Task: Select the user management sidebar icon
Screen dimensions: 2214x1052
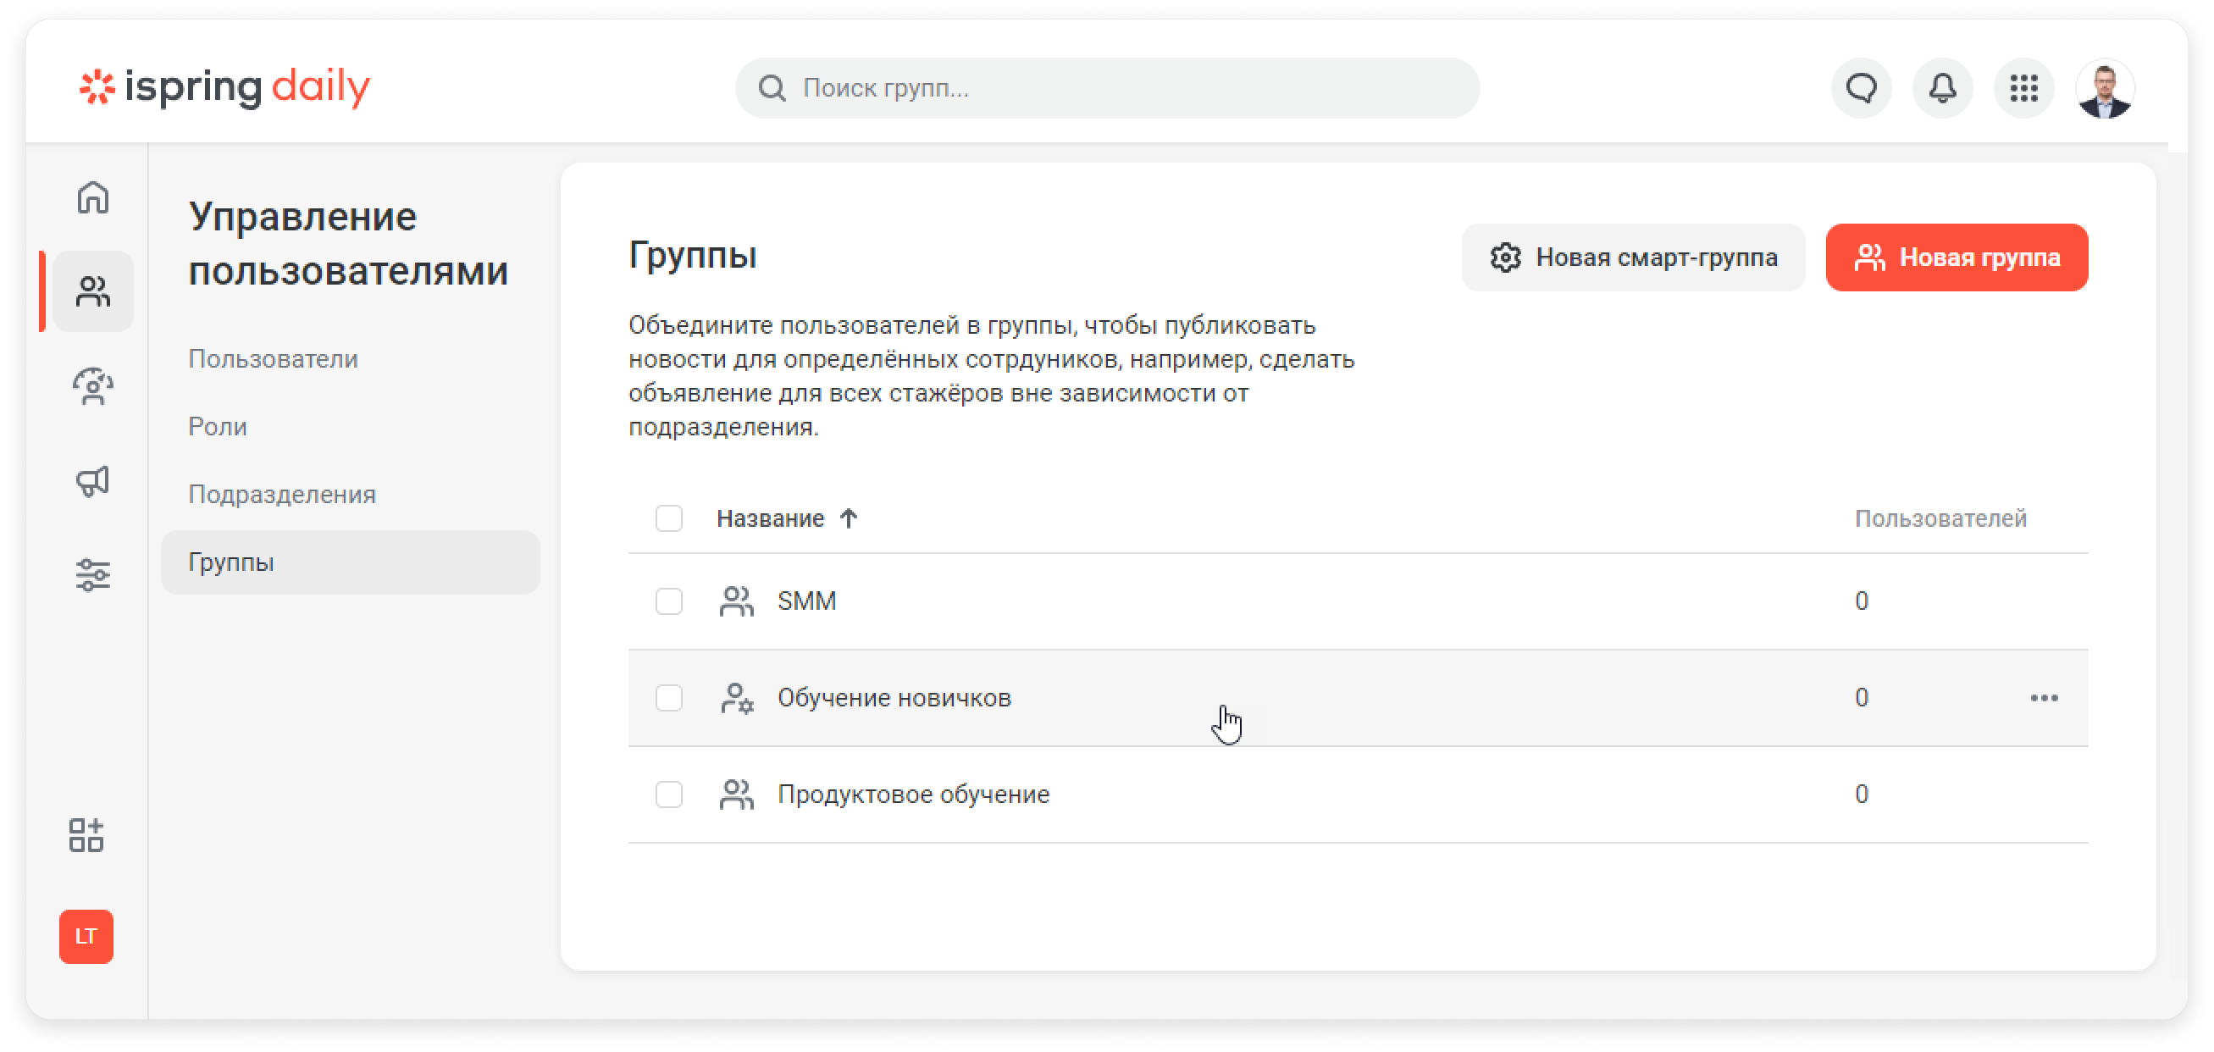Action: (x=93, y=291)
